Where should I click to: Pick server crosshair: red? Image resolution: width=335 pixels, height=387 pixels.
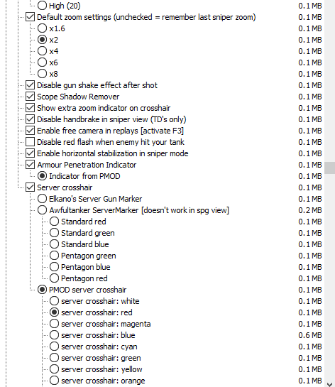click(x=54, y=312)
